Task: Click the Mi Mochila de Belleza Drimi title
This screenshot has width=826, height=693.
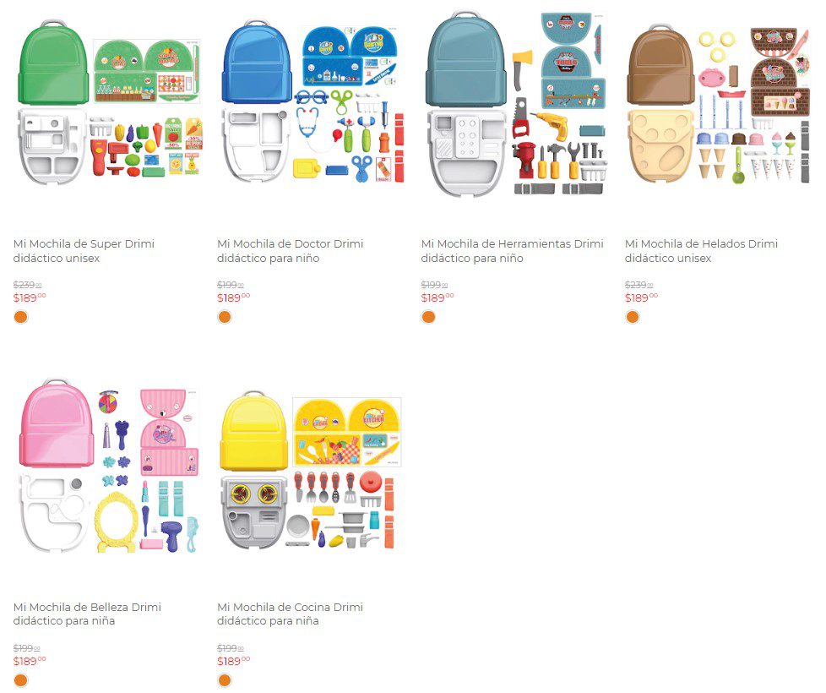Action: pos(87,614)
